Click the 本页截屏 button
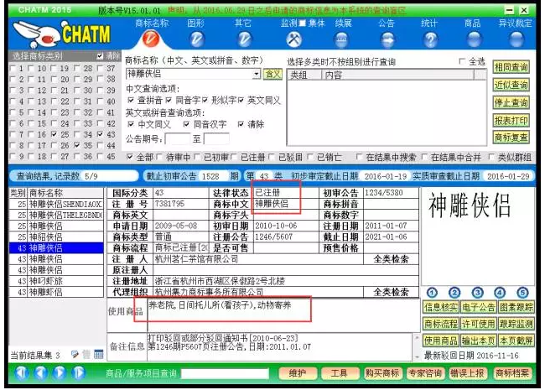The height and width of the screenshot is (390, 545). (516, 341)
